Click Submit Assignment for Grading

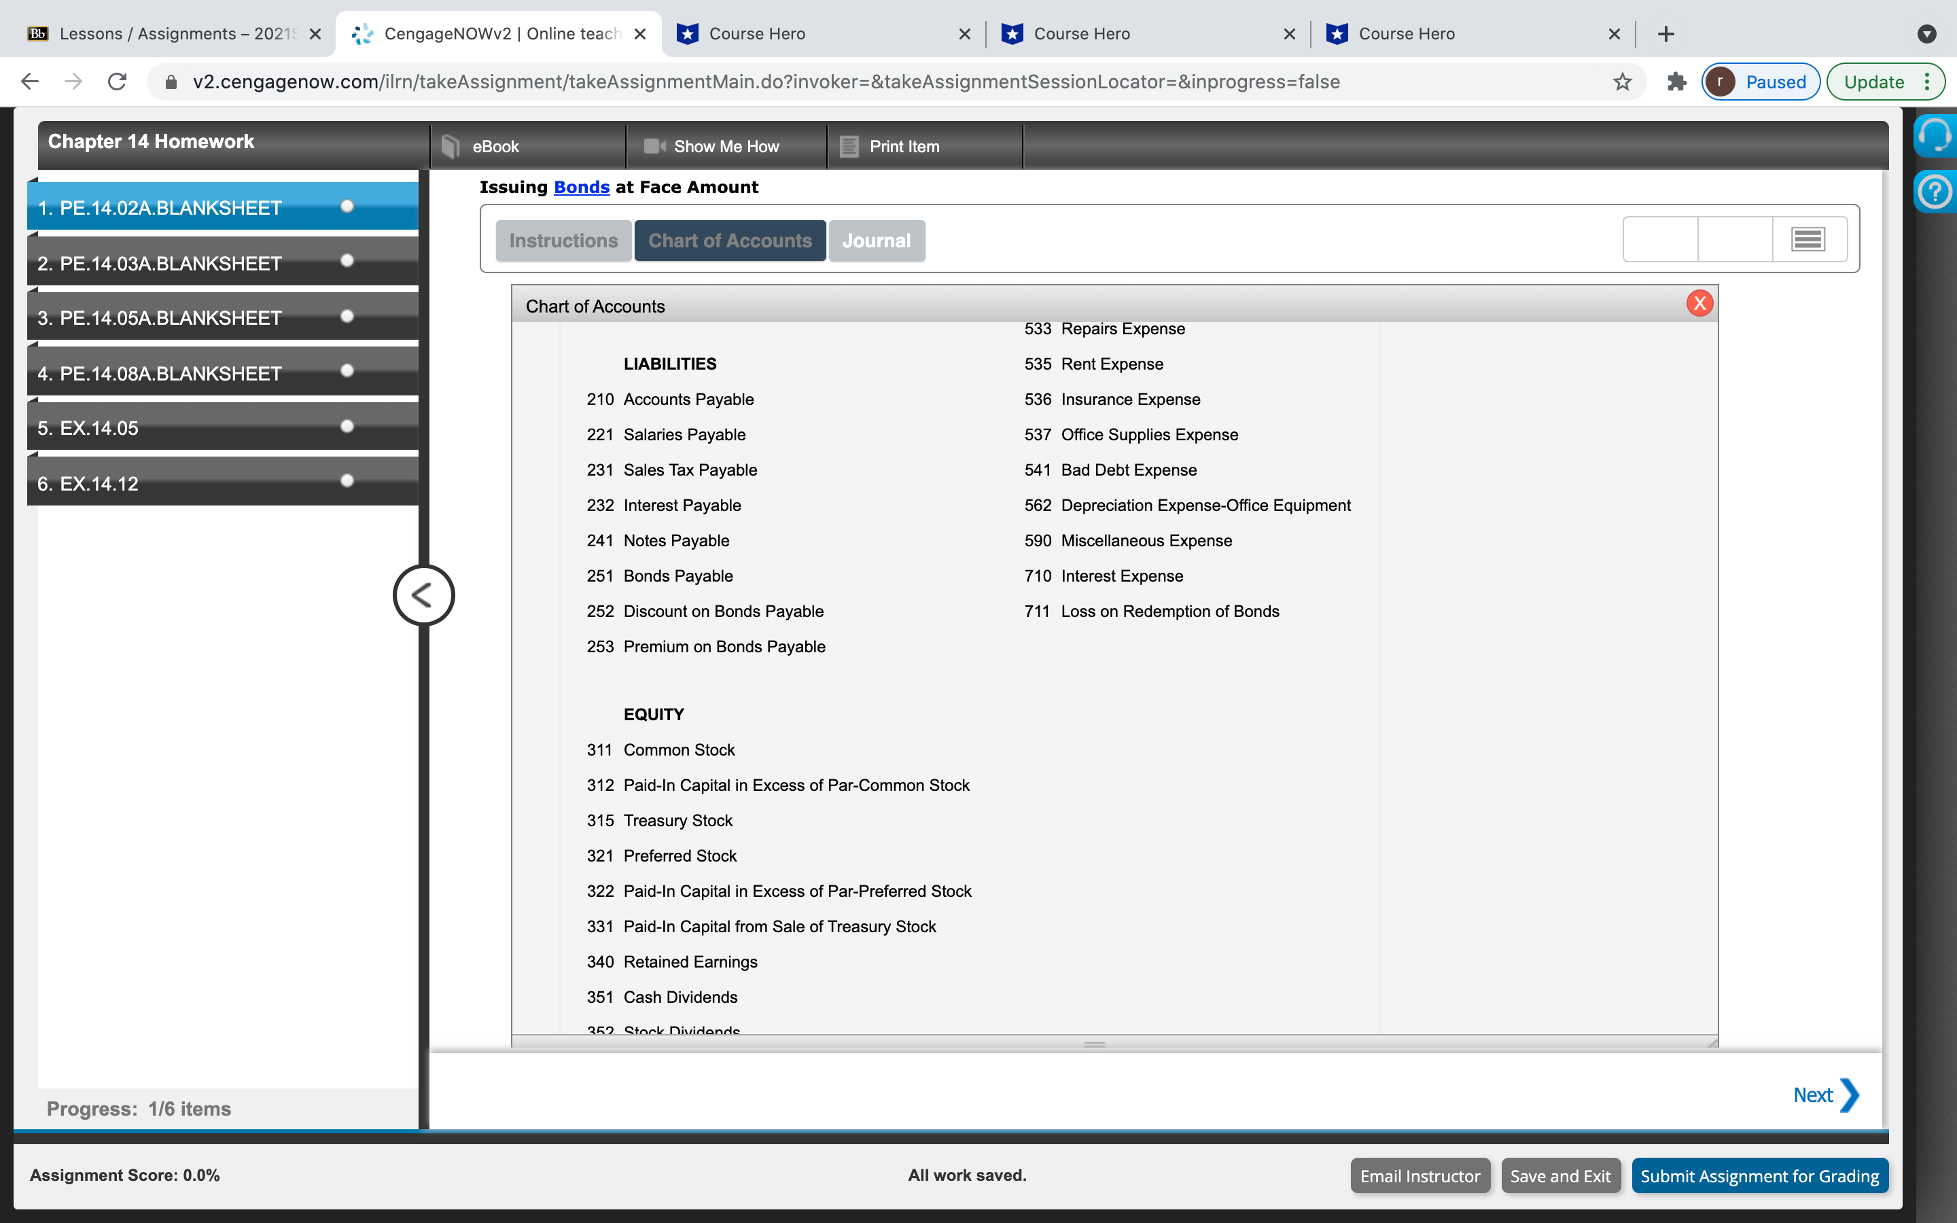click(1759, 1175)
